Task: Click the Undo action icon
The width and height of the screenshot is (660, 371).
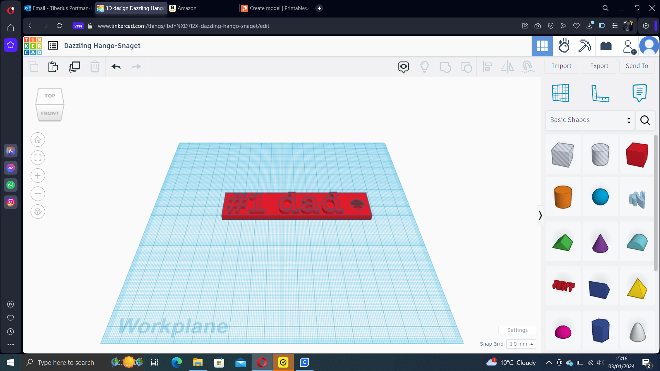Action: coord(116,67)
